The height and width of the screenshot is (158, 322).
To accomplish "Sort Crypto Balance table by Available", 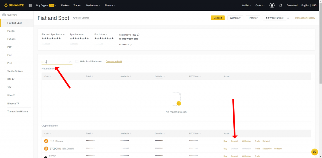I will tap(126, 133).
